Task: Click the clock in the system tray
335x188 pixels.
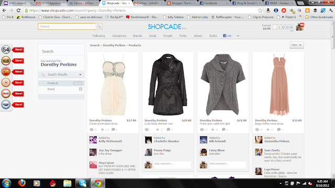Action: (x=322, y=183)
